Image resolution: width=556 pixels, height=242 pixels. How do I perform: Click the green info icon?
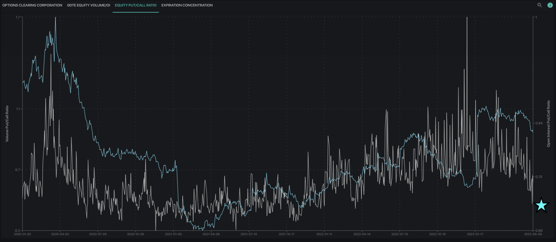point(550,5)
